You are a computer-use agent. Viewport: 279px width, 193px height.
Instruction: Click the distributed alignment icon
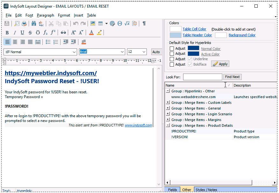pos(38,42)
